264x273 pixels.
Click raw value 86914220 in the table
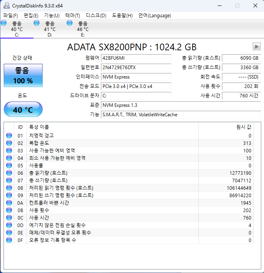[x=240, y=196]
